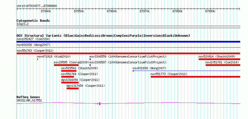Click the ruler's left-end arrowhead
The image size is (248, 119).
click(x=17, y=9)
